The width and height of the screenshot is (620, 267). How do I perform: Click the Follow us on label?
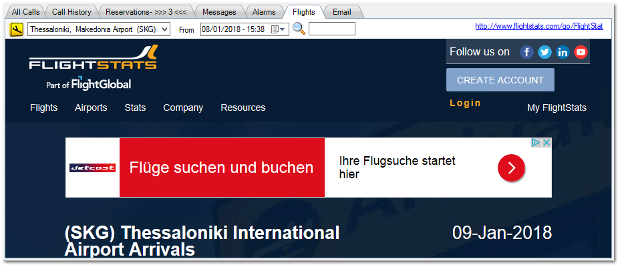point(480,52)
